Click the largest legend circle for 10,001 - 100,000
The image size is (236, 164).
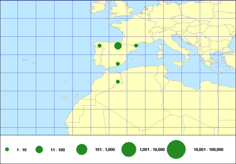tap(176, 149)
